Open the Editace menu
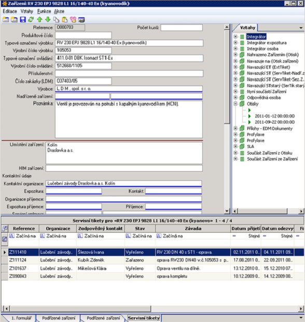The width and height of the screenshot is (305, 322). pos(10,11)
